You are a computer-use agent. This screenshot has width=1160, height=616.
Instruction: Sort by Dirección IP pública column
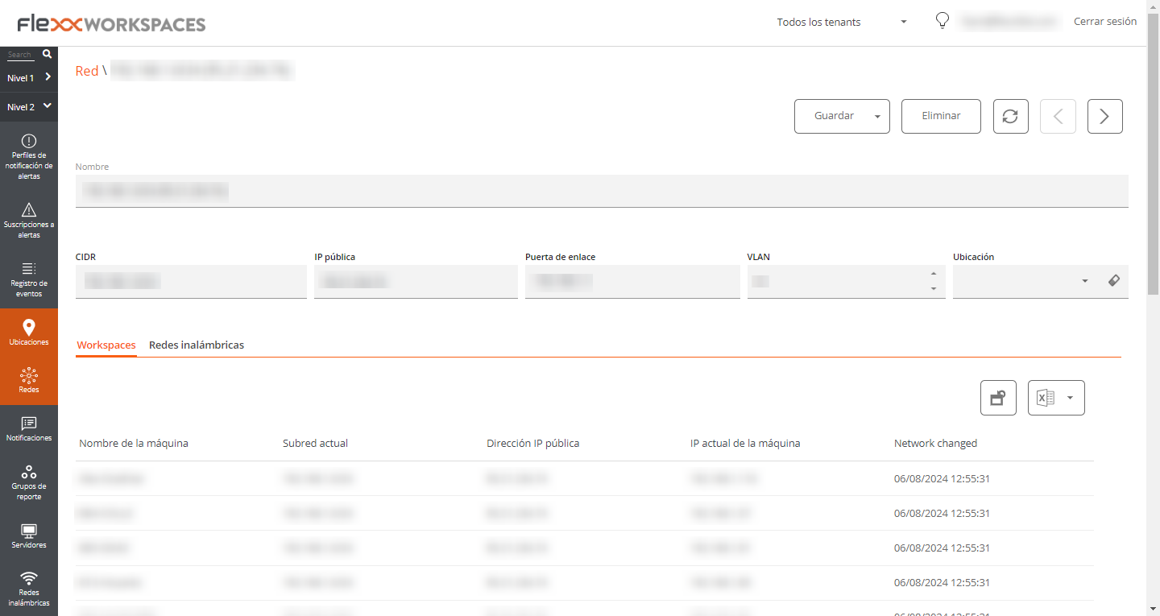click(x=533, y=443)
